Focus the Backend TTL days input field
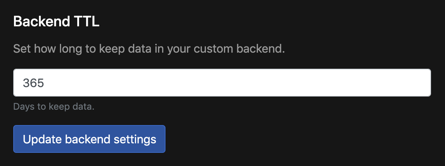 [222, 83]
